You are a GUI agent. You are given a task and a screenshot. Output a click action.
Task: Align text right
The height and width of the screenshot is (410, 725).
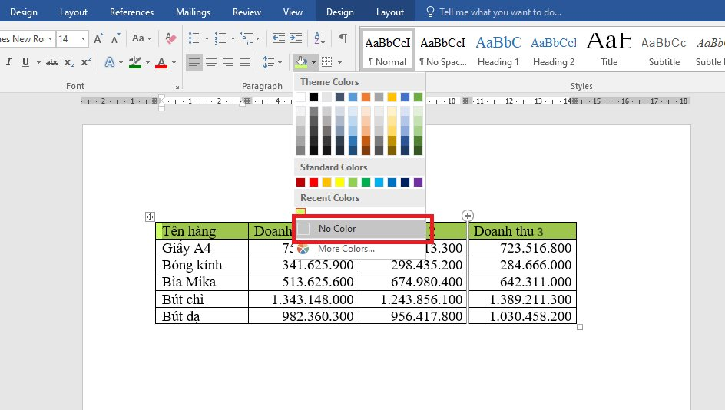pyautogui.click(x=228, y=62)
